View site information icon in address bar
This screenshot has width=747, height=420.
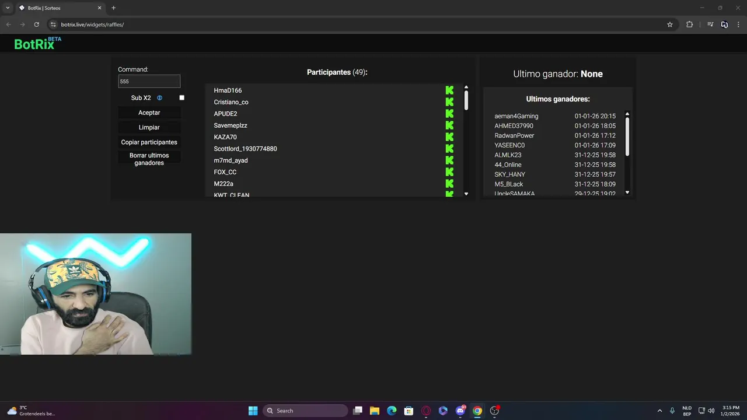click(53, 24)
